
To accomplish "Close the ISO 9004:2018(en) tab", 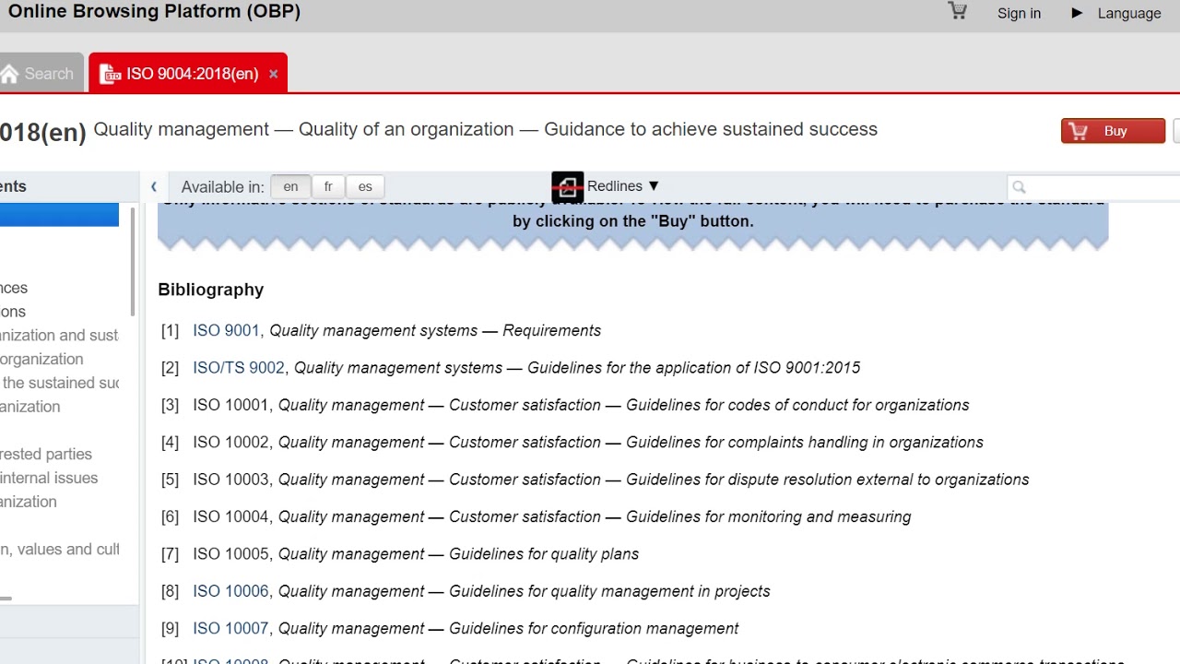I will [x=273, y=74].
